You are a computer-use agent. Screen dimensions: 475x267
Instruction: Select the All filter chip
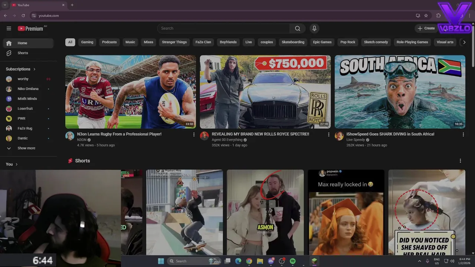(70, 42)
